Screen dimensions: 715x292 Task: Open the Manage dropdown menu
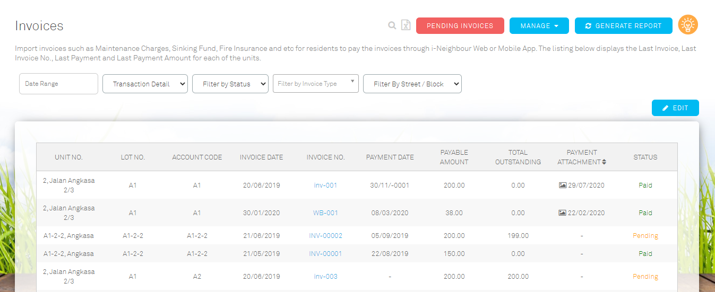(539, 25)
